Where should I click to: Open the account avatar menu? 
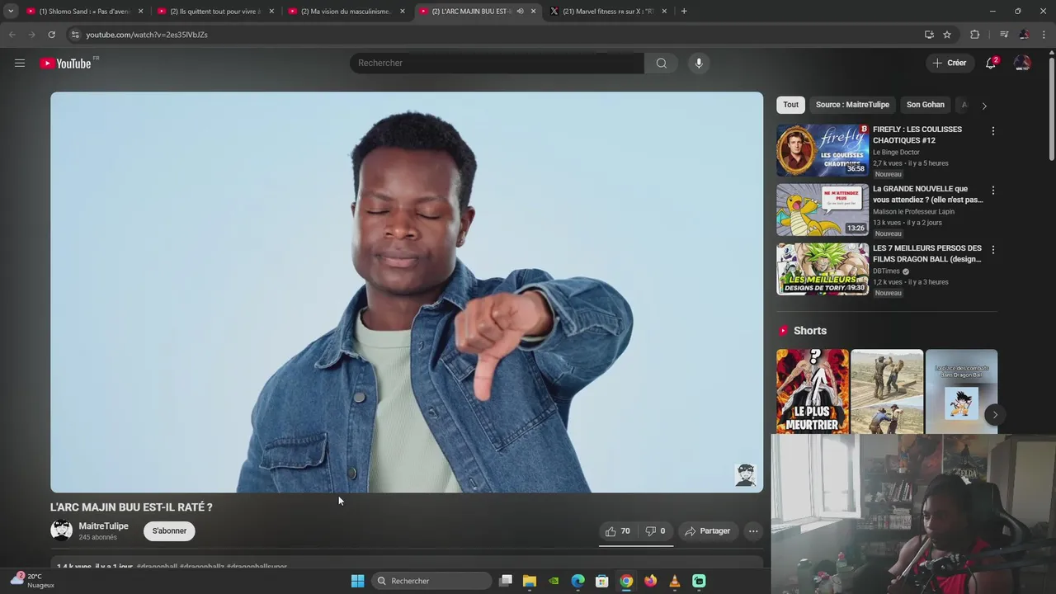(x=1022, y=63)
